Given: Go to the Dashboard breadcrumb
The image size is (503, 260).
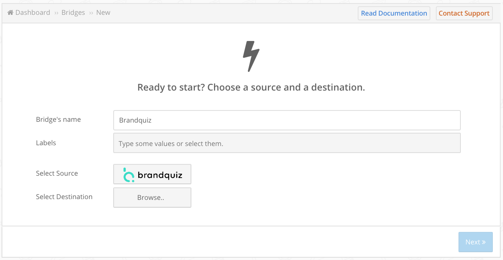Looking at the screenshot, I should click(33, 12).
